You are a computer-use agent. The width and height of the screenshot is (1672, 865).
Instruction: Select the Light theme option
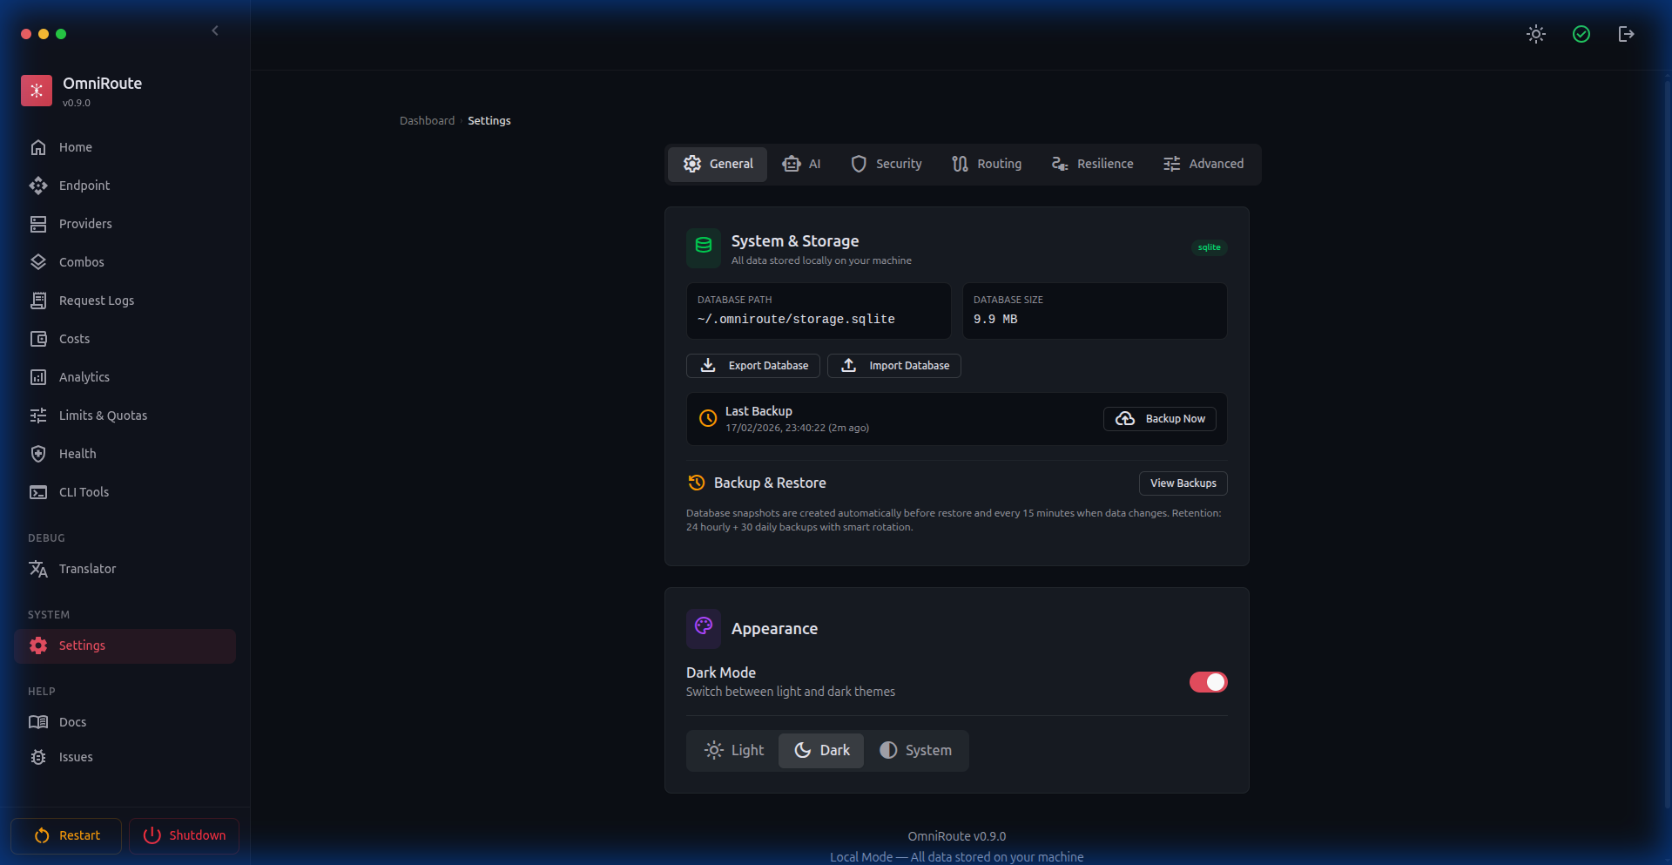click(734, 750)
